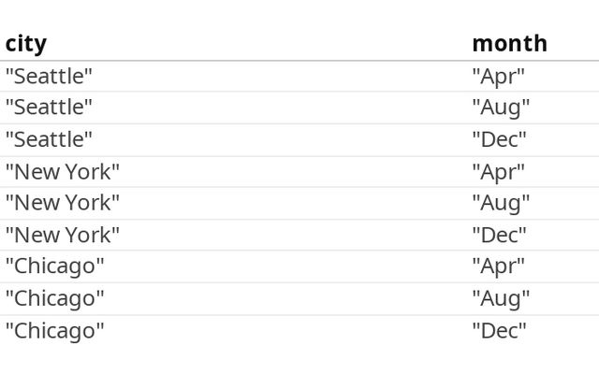Click the Dec month cell for Chicago
The height and width of the screenshot is (374, 599).
pos(500,330)
